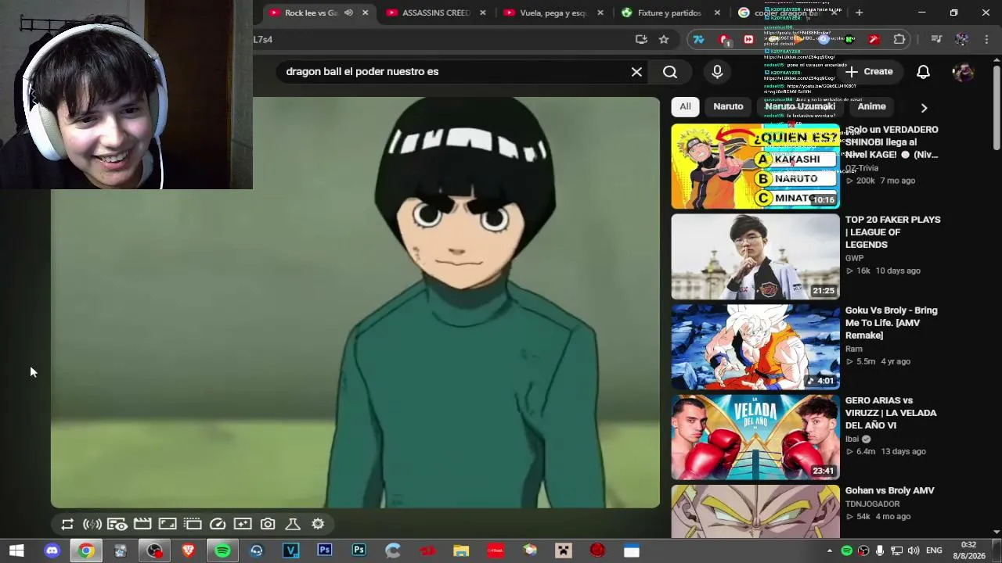Open Brave browser from the taskbar

[x=188, y=550]
